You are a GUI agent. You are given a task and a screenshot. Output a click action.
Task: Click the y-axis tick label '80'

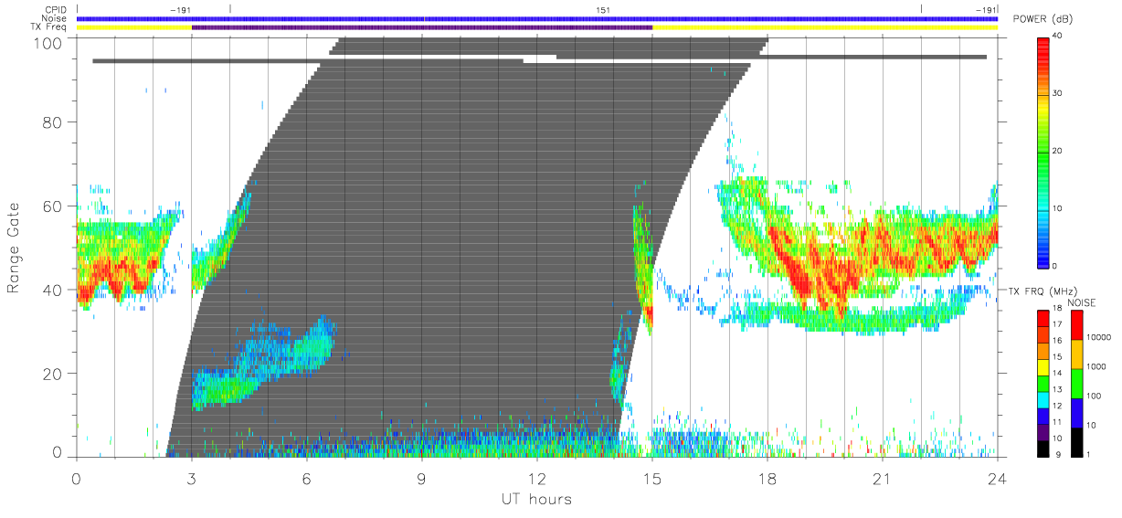pyautogui.click(x=51, y=122)
